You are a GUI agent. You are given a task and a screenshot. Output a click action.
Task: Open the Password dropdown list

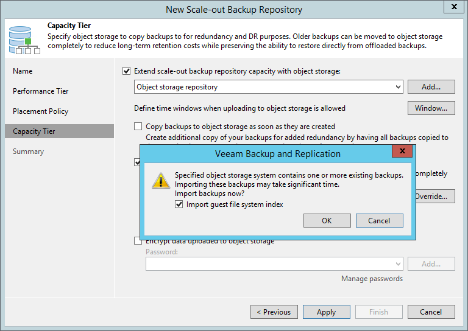pyautogui.click(x=398, y=263)
